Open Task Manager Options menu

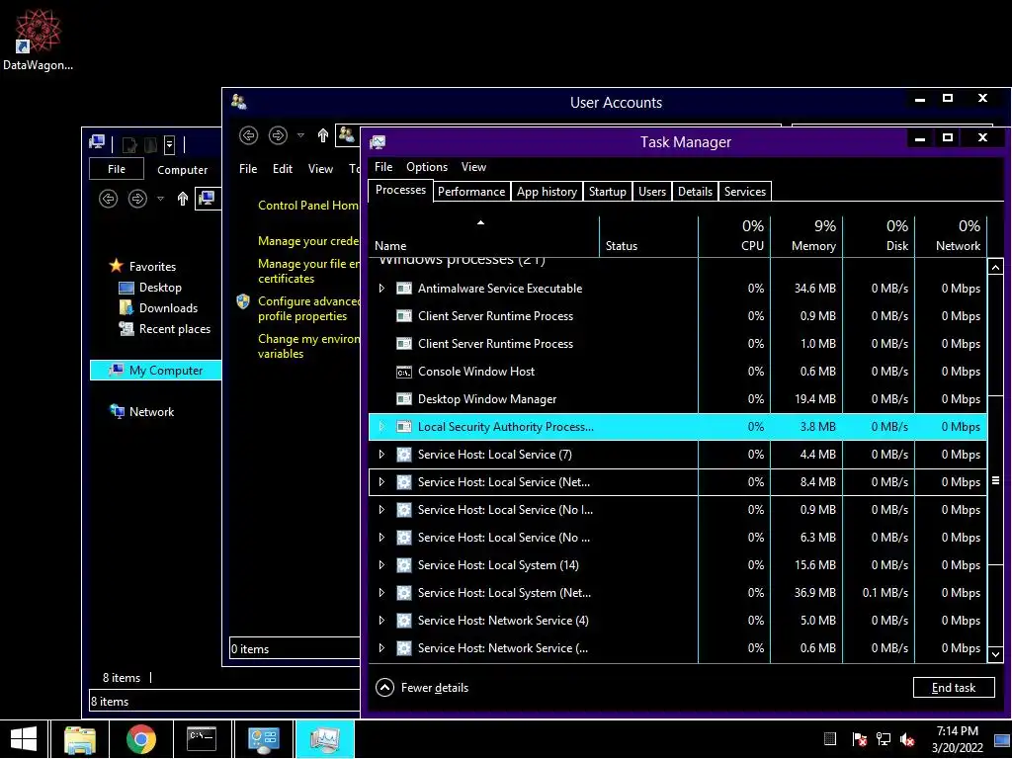click(x=427, y=166)
